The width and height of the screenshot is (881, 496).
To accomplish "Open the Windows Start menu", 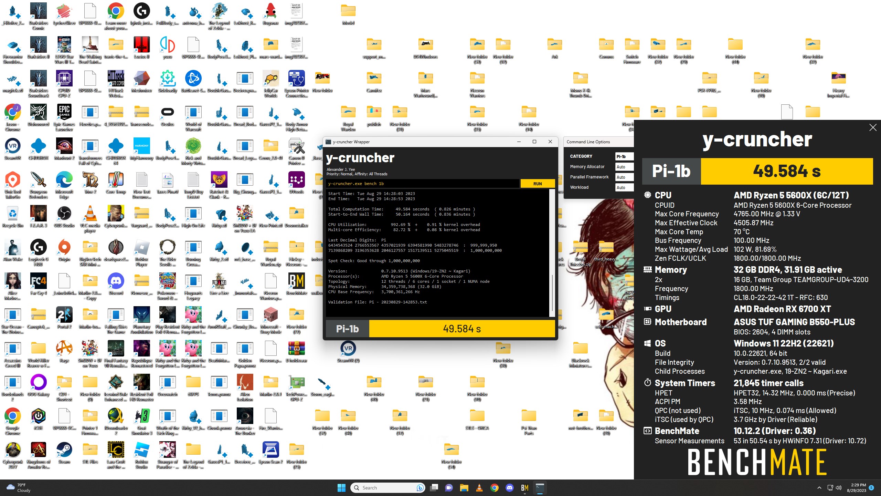I will click(x=341, y=488).
